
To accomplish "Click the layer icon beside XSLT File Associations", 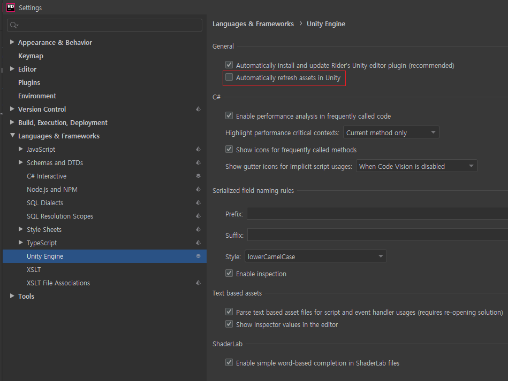I will pos(198,283).
